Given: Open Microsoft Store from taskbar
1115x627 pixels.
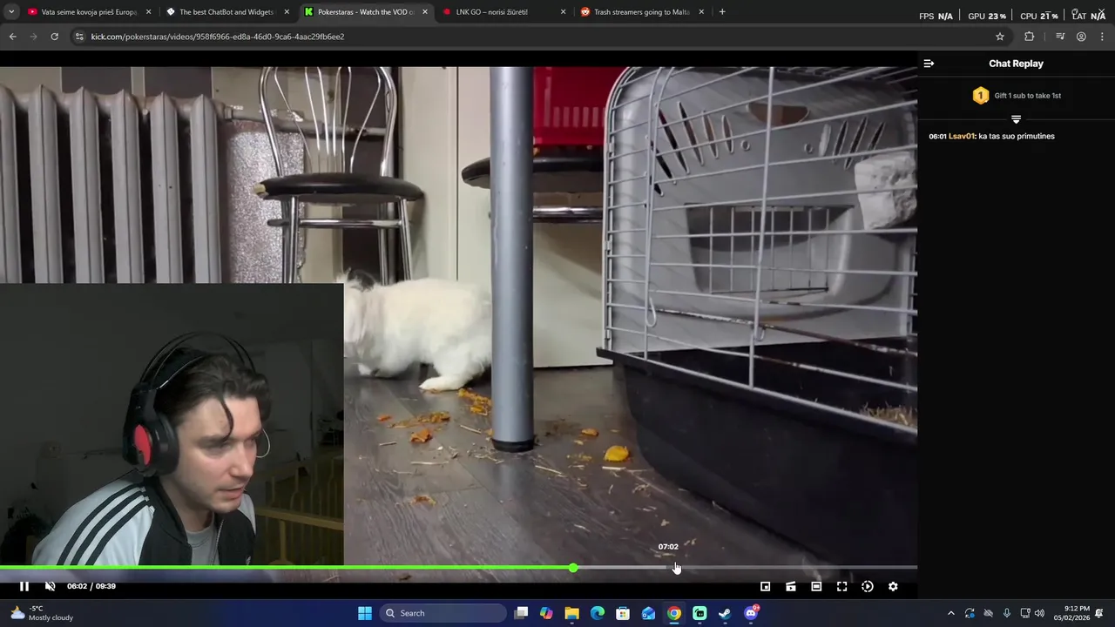Looking at the screenshot, I should tap(623, 613).
